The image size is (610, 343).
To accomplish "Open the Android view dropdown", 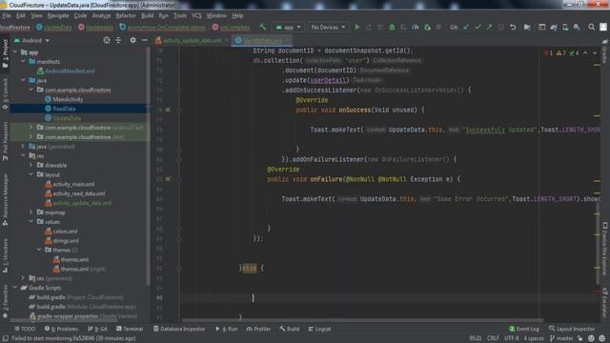I will (x=31, y=40).
